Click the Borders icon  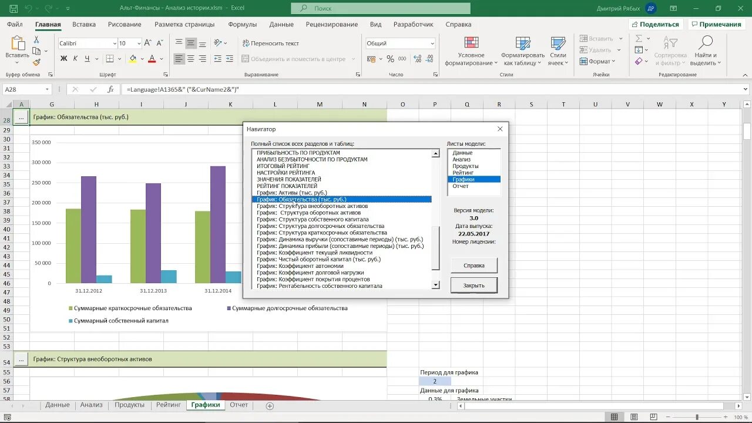click(x=109, y=59)
